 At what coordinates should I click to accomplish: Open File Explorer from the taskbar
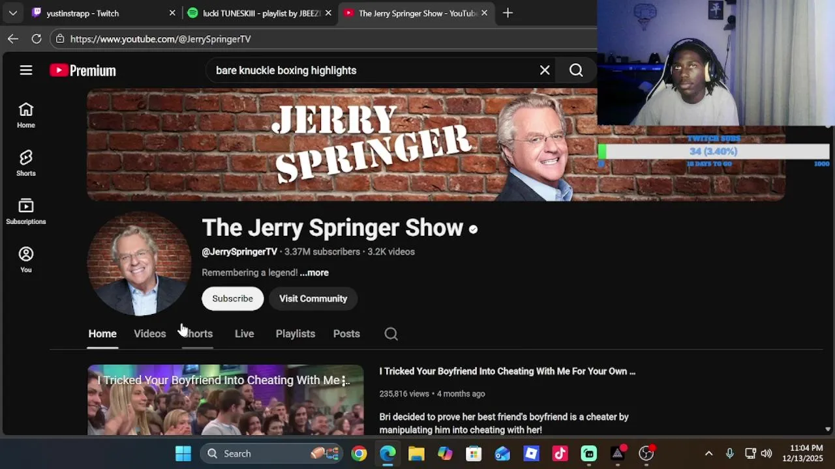[416, 453]
